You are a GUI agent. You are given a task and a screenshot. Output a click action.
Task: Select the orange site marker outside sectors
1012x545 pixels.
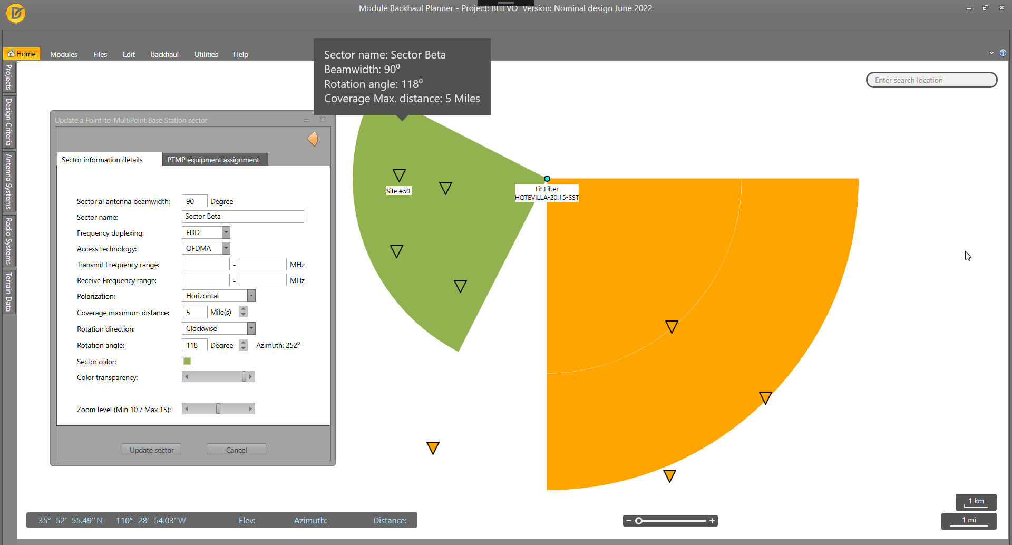pos(433,448)
